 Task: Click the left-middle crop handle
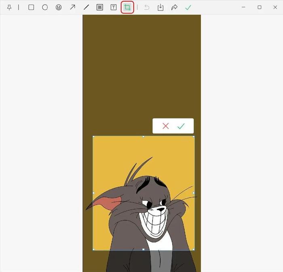point(93,193)
